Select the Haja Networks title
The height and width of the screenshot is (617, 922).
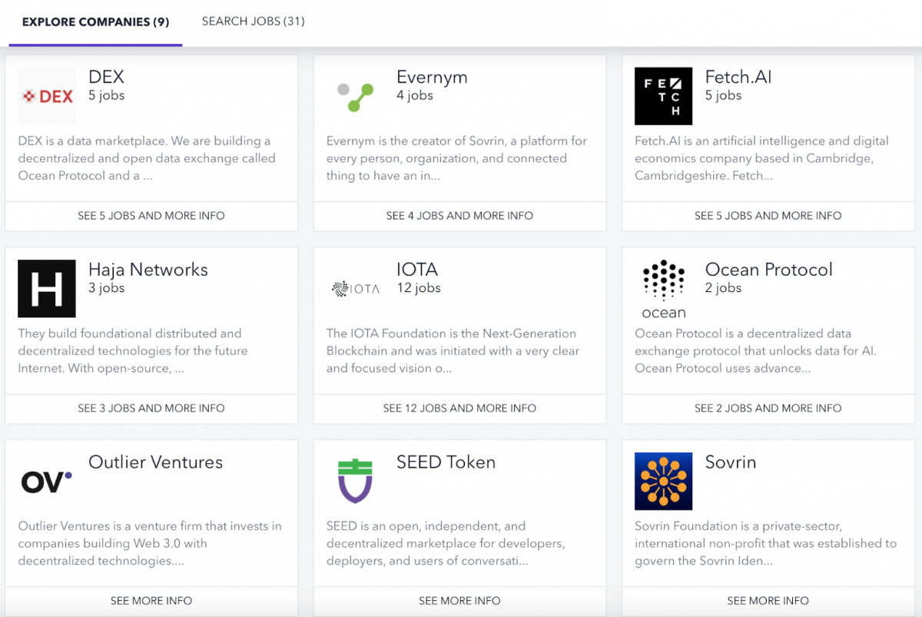click(148, 270)
